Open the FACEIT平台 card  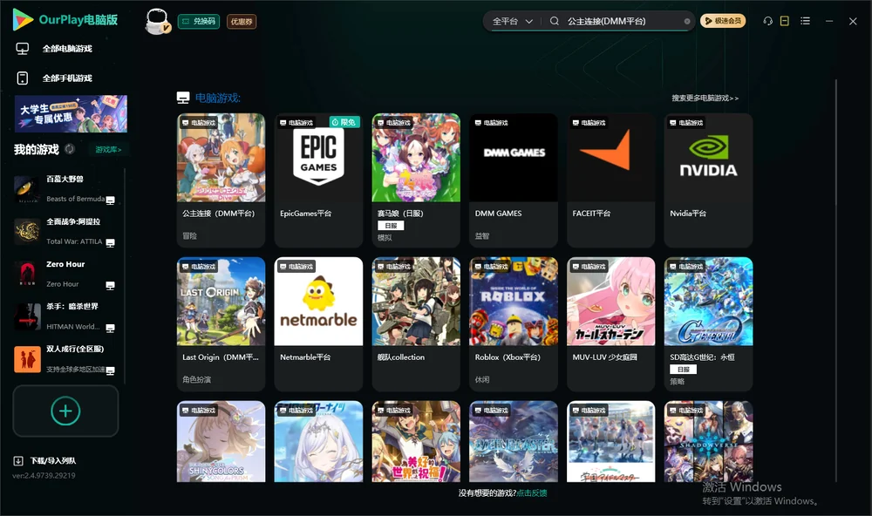(x=611, y=180)
